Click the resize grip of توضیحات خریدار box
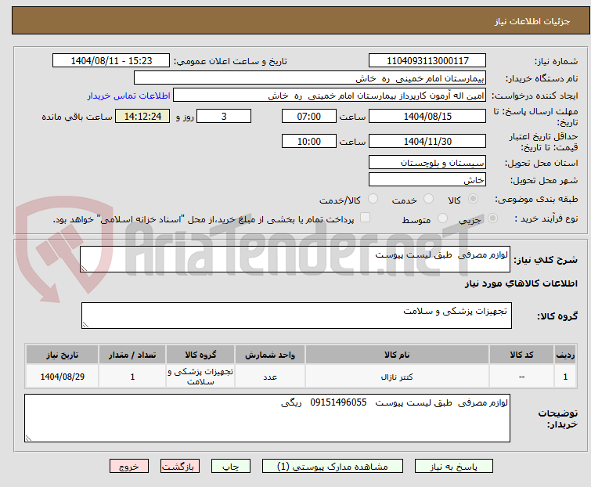The image size is (591, 487). pyautogui.click(x=29, y=438)
